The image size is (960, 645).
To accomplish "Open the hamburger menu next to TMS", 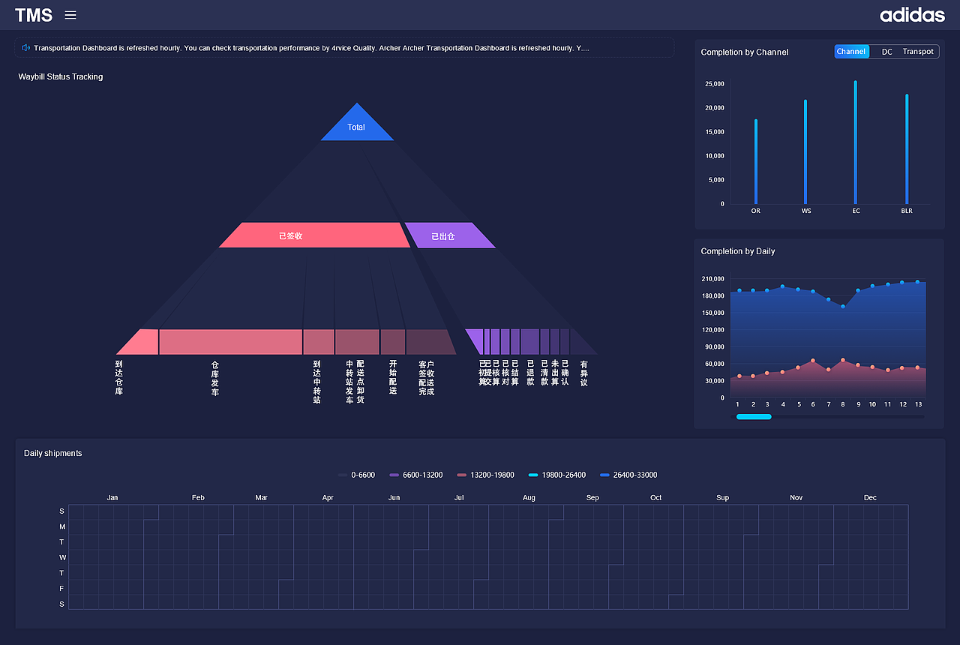I will pyautogui.click(x=70, y=15).
